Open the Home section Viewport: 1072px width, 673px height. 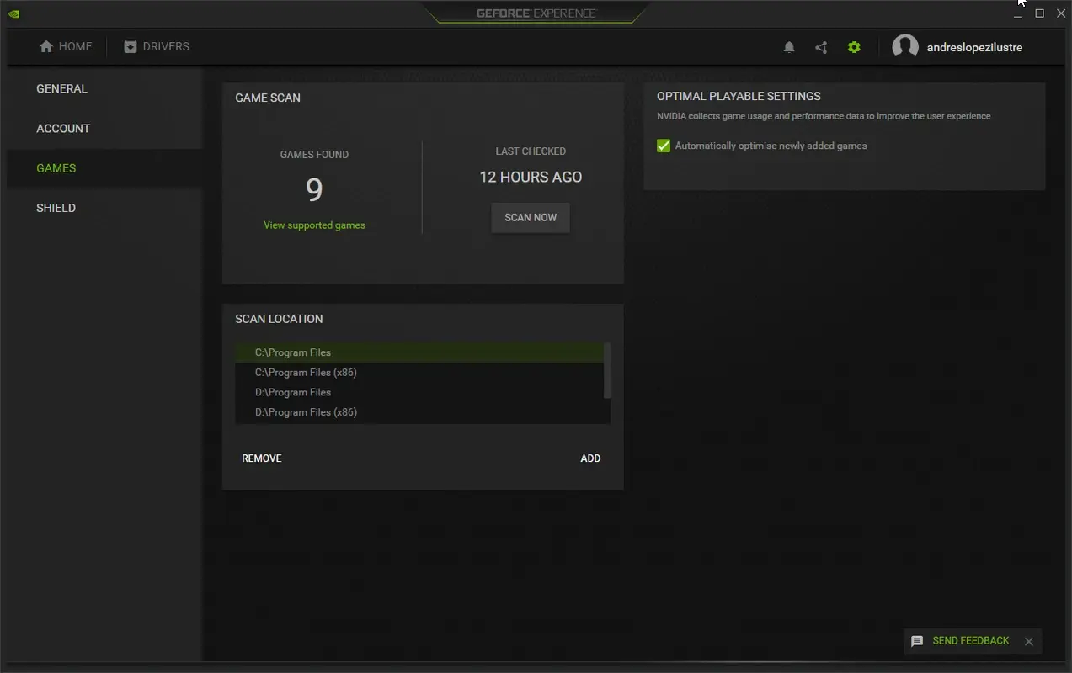point(66,46)
